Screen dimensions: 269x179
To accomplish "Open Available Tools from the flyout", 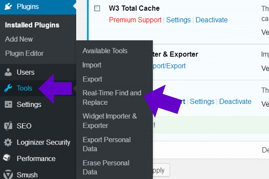I will 105,51.
